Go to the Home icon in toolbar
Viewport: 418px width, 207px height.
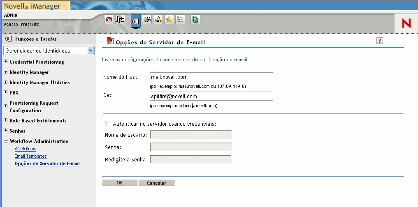(109, 19)
